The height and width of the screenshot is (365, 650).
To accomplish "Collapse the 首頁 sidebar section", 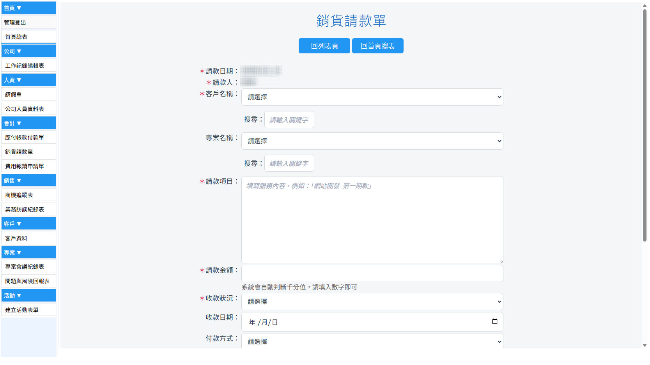I will click(x=28, y=8).
